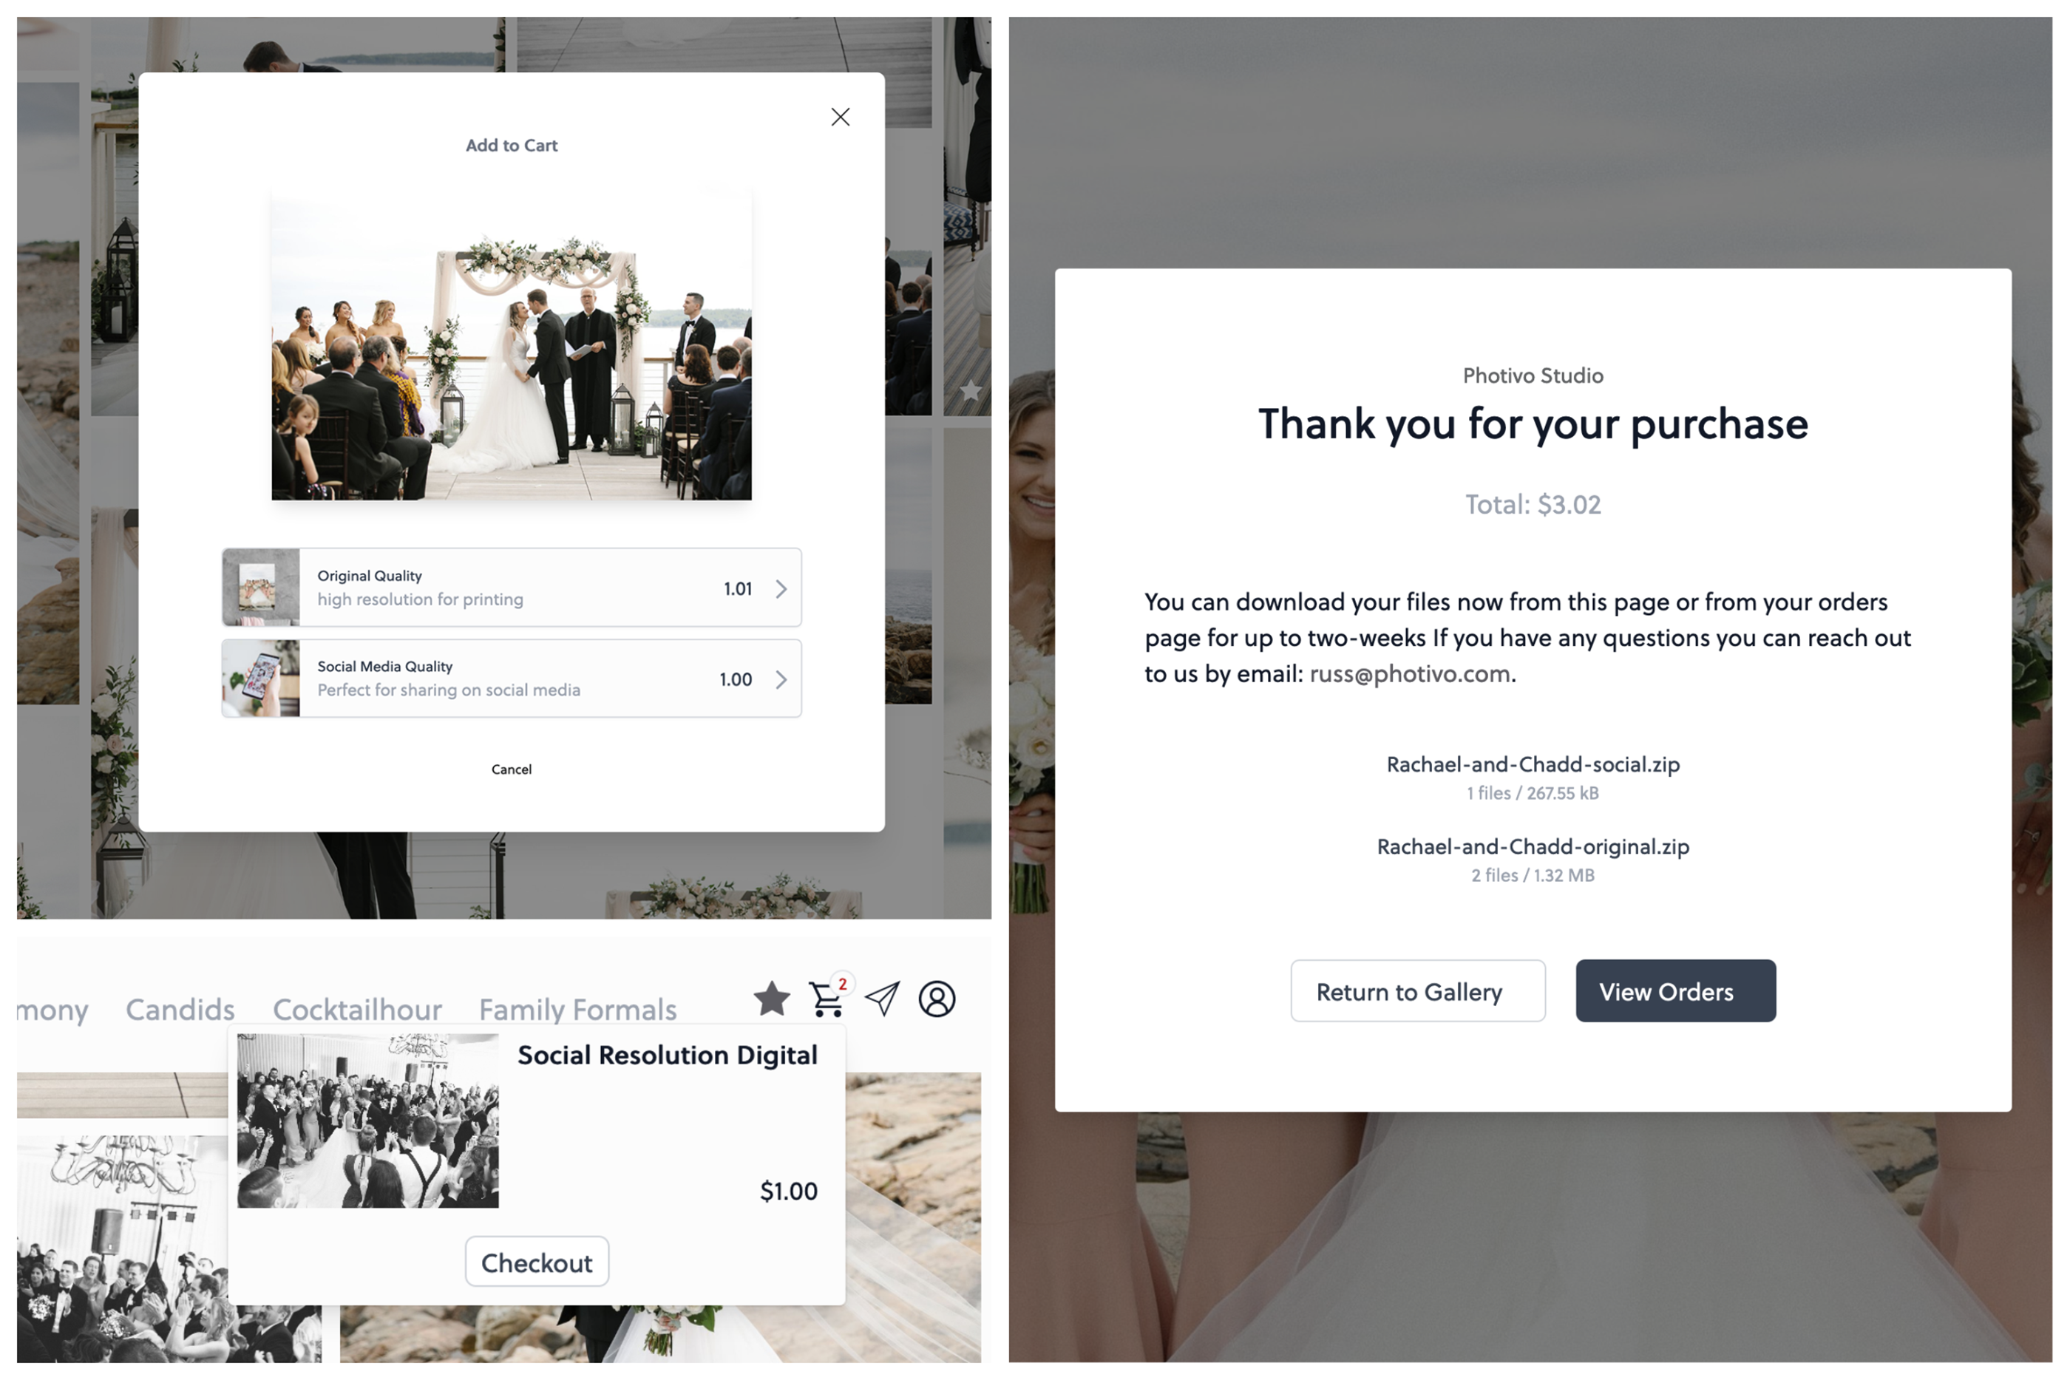Screen dimensions: 2070x1380
Task: Expand the Original Quality option chevron
Action: tap(781, 589)
